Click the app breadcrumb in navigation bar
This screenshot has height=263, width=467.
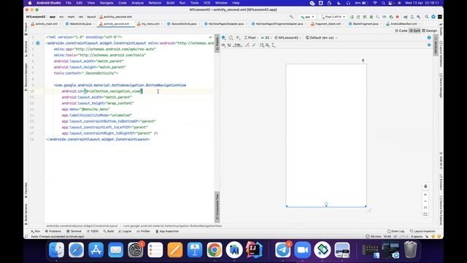(x=53, y=17)
